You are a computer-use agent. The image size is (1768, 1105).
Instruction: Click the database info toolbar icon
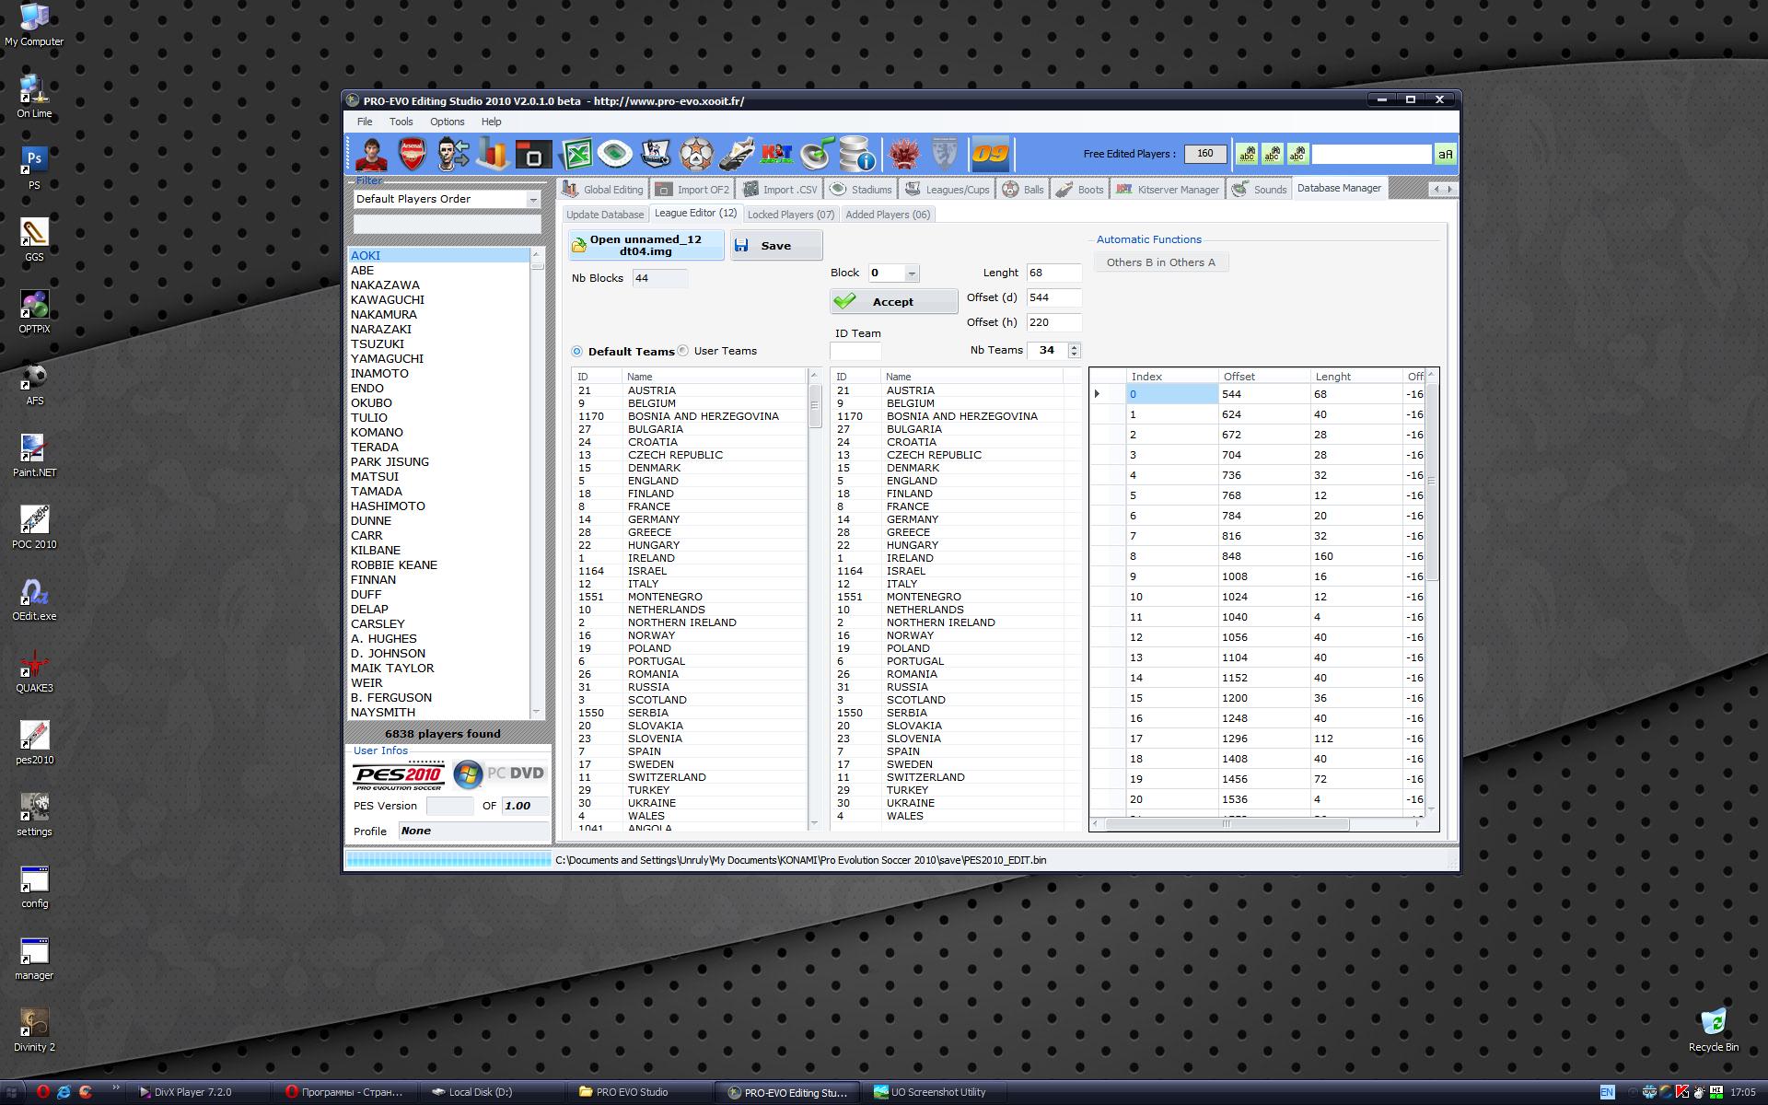click(x=856, y=154)
